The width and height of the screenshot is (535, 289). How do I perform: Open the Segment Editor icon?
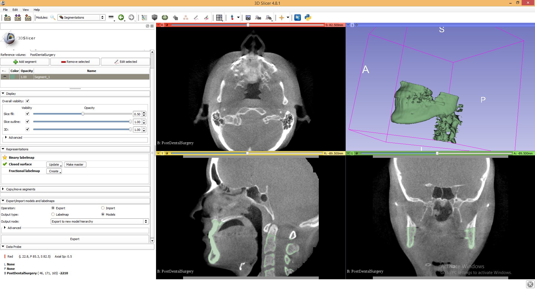tap(206, 18)
